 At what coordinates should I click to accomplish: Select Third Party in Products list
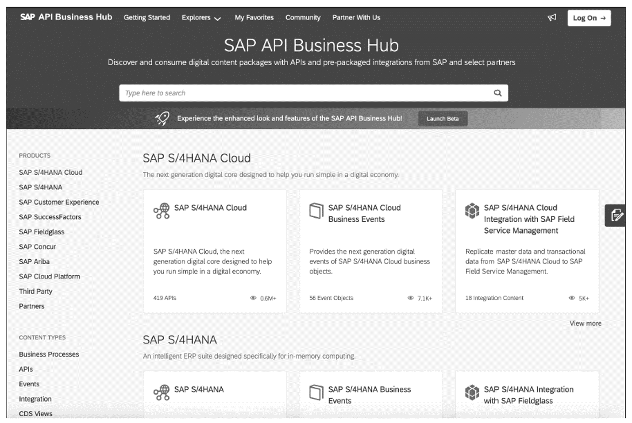pos(35,292)
